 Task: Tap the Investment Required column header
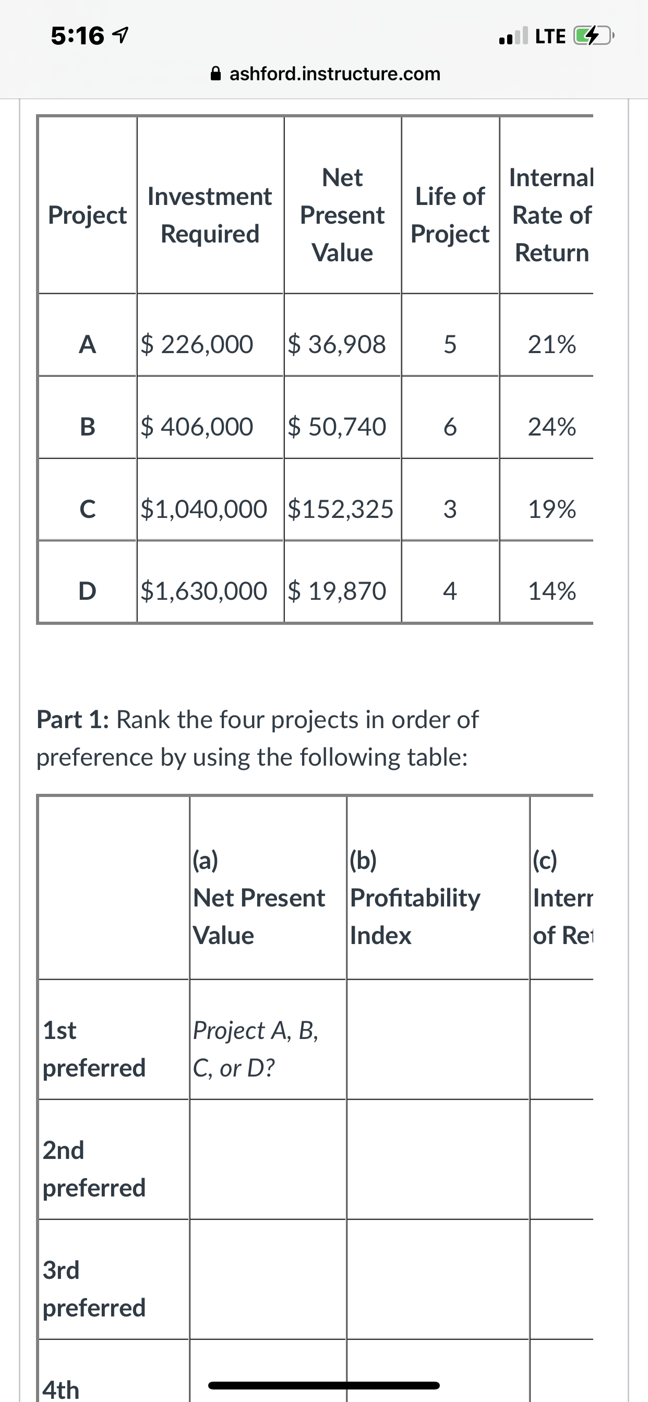tap(210, 215)
